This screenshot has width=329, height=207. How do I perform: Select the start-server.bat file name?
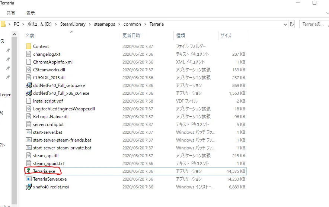click(48, 132)
